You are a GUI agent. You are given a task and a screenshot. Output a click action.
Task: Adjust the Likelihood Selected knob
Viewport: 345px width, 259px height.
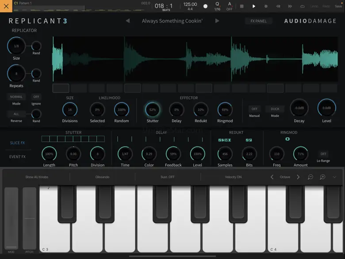97,109
